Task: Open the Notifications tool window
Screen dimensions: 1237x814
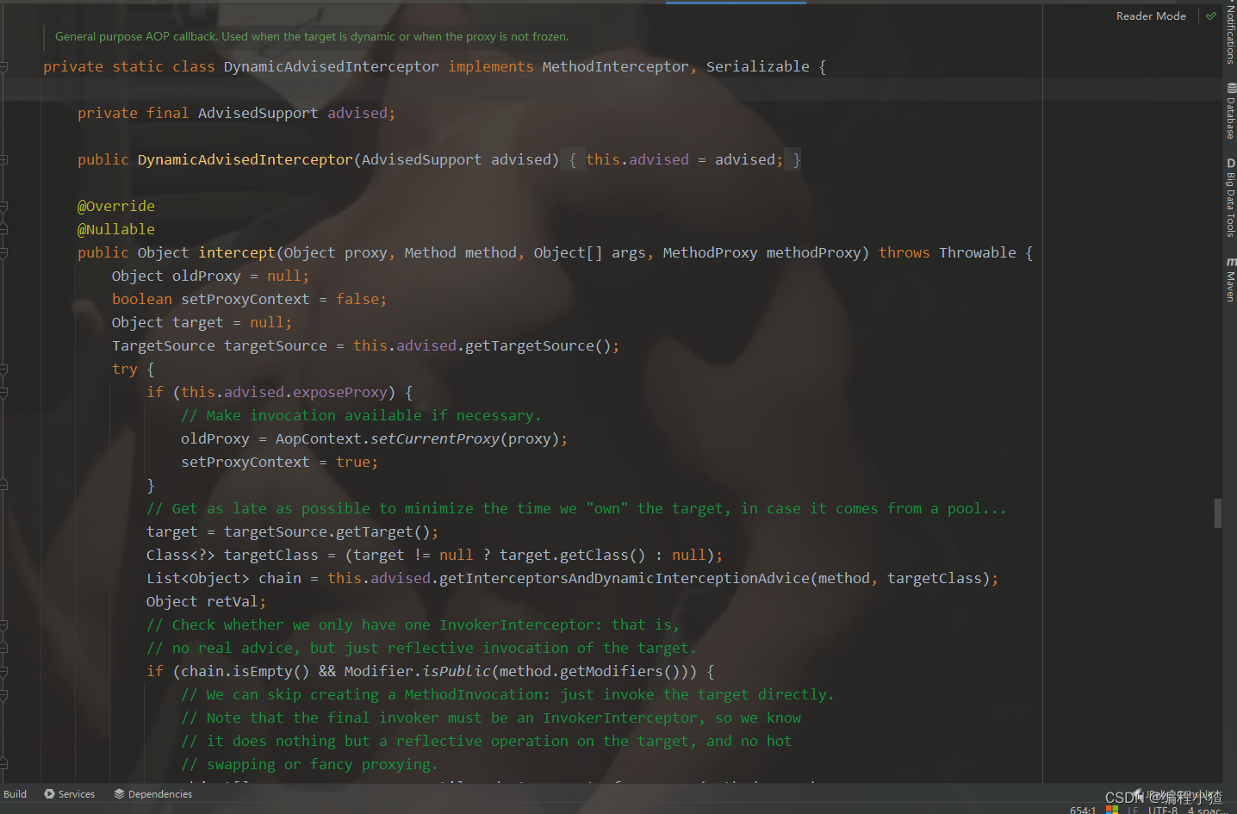Action: click(x=1230, y=34)
